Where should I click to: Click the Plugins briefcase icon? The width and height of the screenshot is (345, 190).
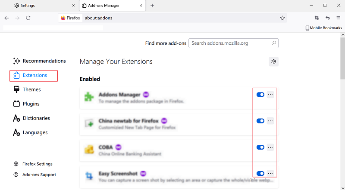(x=16, y=104)
